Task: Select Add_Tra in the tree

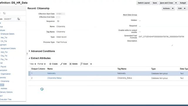Action: point(4,52)
